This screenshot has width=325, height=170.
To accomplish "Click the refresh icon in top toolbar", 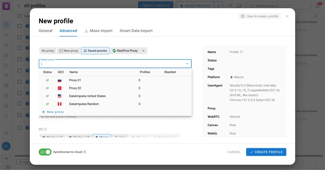I will pyautogui.click(x=239, y=6).
